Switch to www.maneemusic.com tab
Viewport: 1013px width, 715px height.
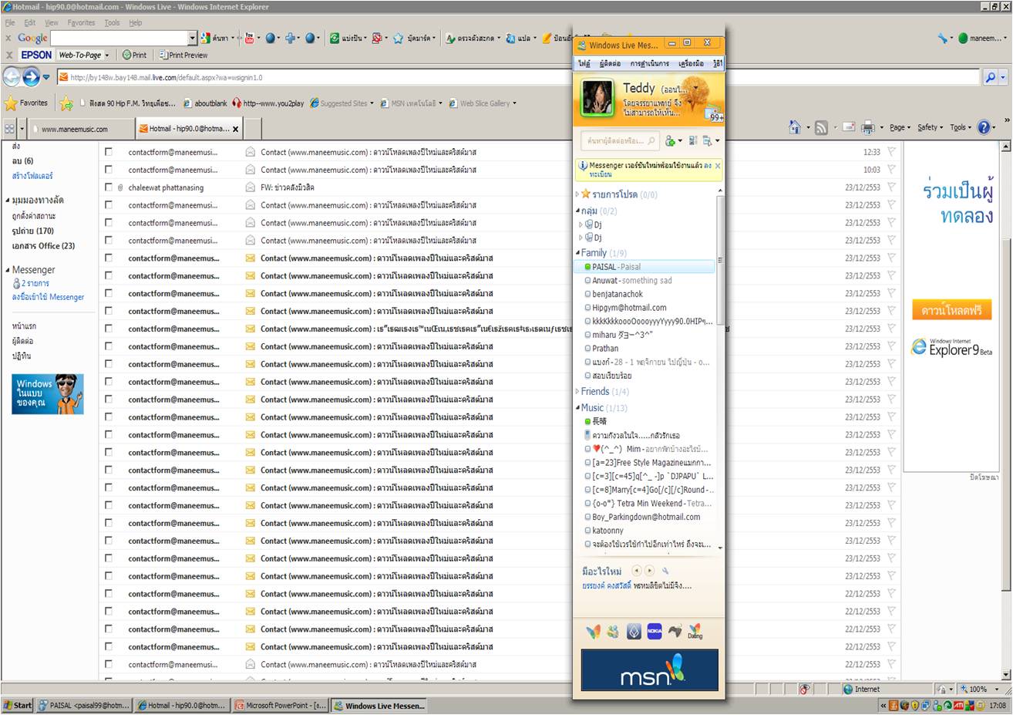pyautogui.click(x=79, y=129)
